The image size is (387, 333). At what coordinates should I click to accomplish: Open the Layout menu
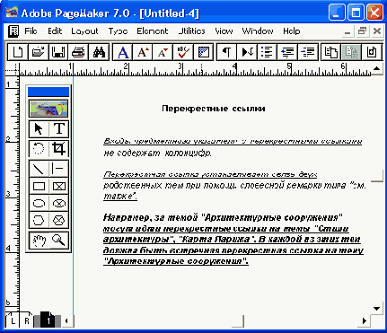pyautogui.click(x=84, y=31)
